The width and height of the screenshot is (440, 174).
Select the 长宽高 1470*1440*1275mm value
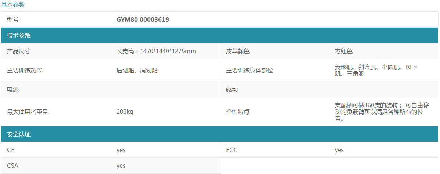(156, 51)
